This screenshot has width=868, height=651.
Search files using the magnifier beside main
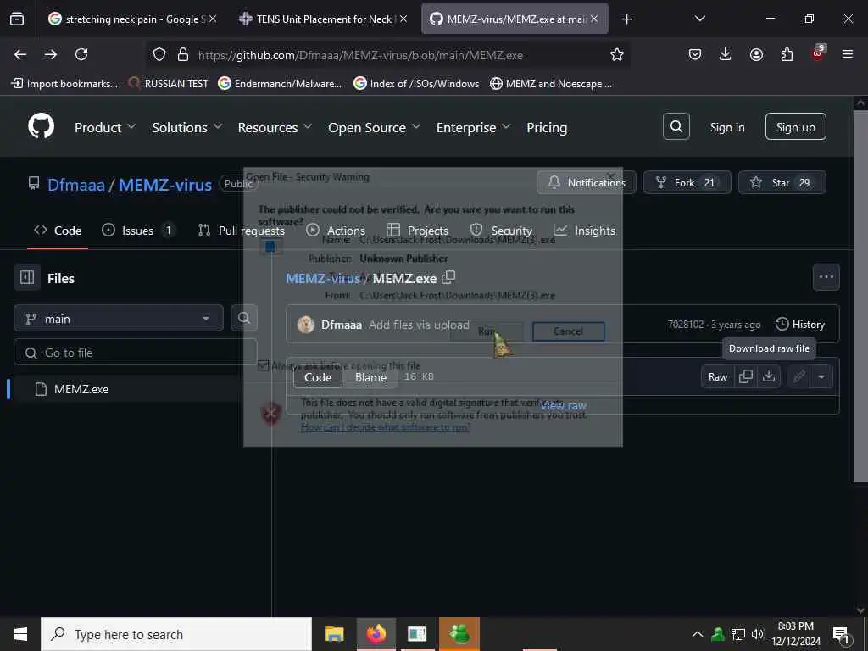pyautogui.click(x=244, y=319)
